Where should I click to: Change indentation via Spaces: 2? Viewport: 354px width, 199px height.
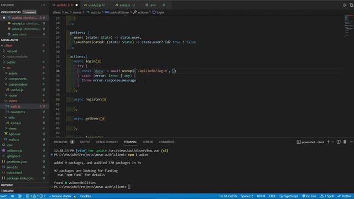pos(247,196)
